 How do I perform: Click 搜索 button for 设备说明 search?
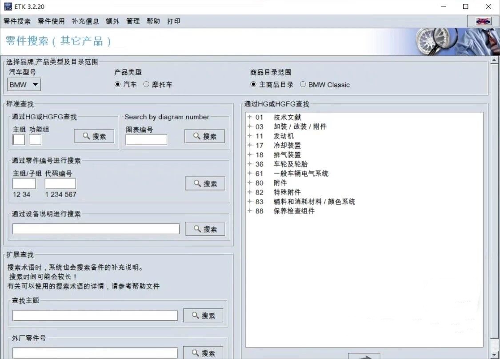(x=205, y=229)
